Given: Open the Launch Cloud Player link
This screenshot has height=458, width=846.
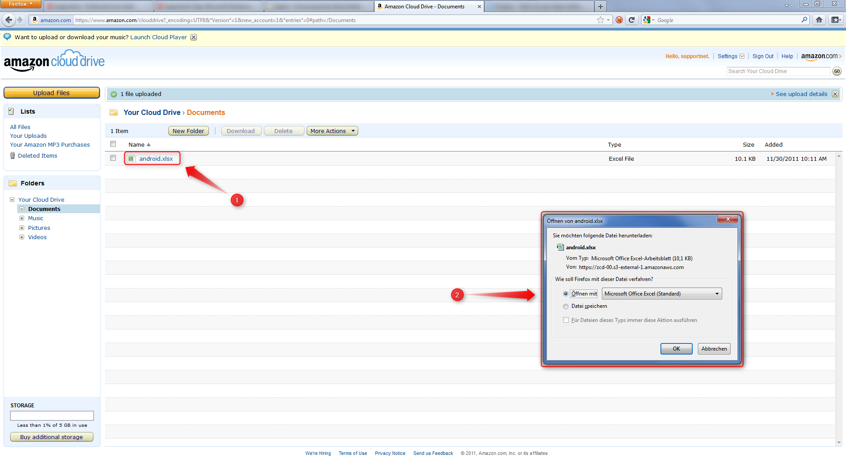Looking at the screenshot, I should (158, 37).
